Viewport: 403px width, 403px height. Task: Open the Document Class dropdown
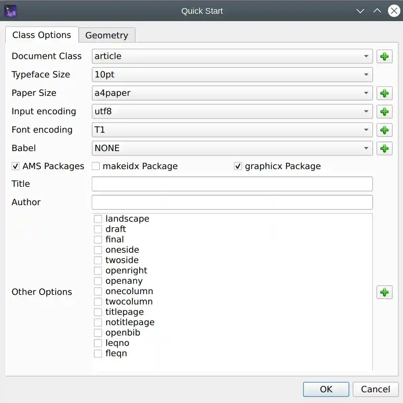232,56
